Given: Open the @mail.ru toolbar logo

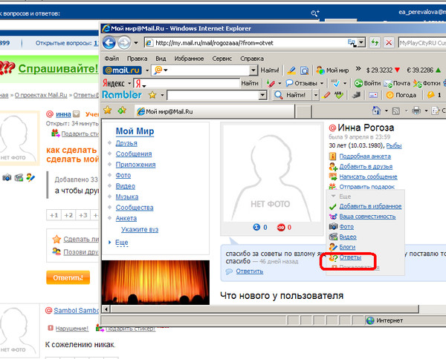Looking at the screenshot, I should 123,70.
